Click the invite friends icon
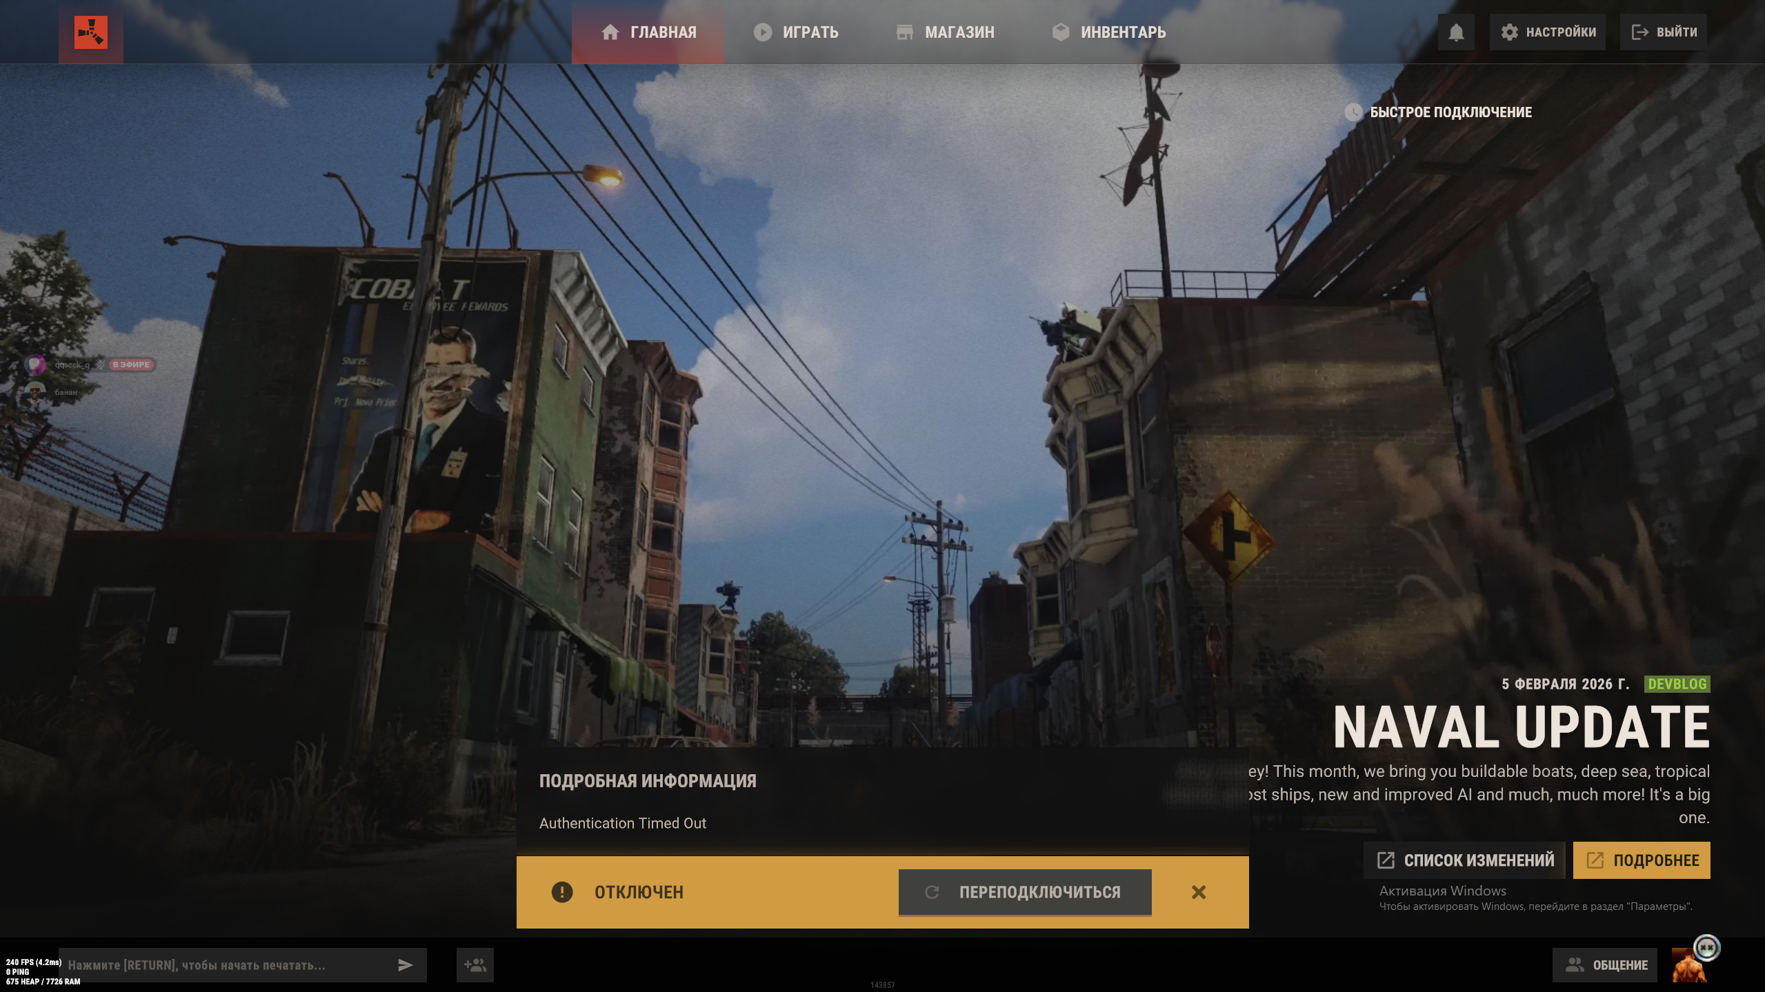Screen dimensions: 1765x992 (475, 965)
